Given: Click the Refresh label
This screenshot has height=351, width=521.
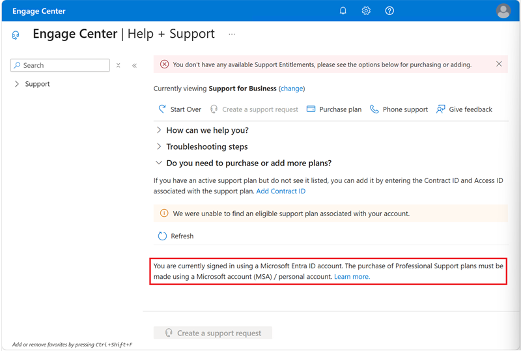Looking at the screenshot, I should pos(182,236).
